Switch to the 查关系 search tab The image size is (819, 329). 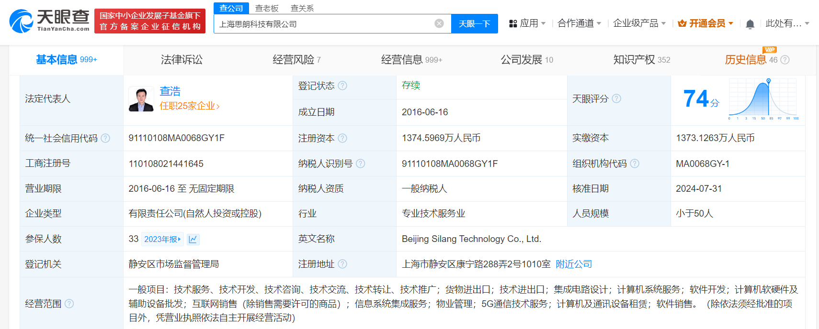(x=302, y=8)
